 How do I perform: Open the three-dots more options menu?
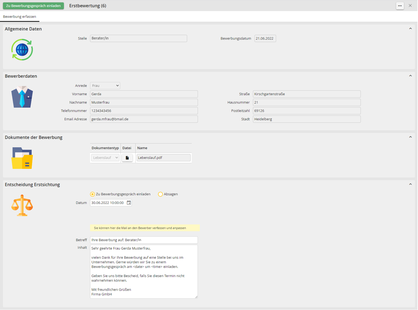(400, 6)
